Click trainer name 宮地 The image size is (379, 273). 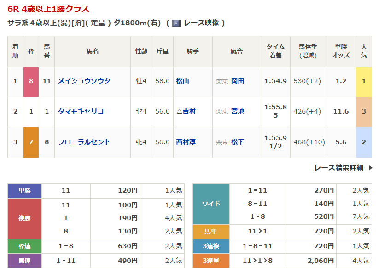coord(238,111)
